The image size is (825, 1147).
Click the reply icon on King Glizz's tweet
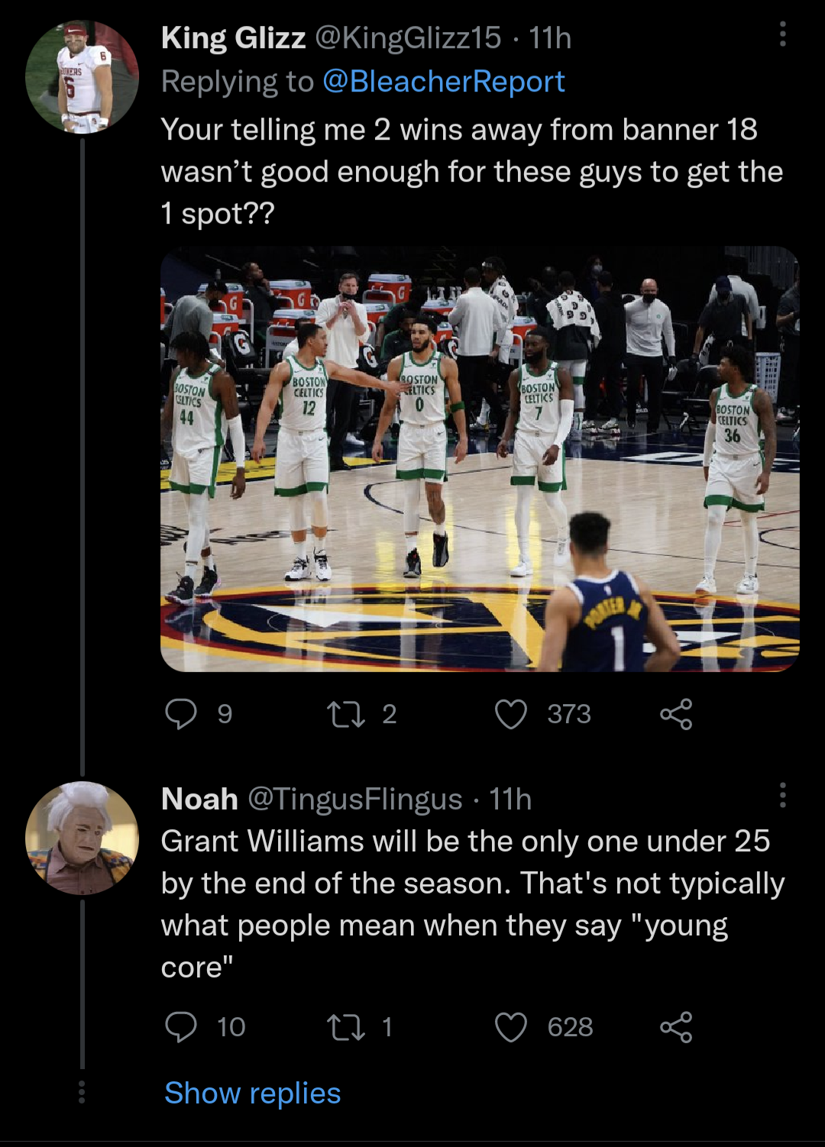coord(181,714)
